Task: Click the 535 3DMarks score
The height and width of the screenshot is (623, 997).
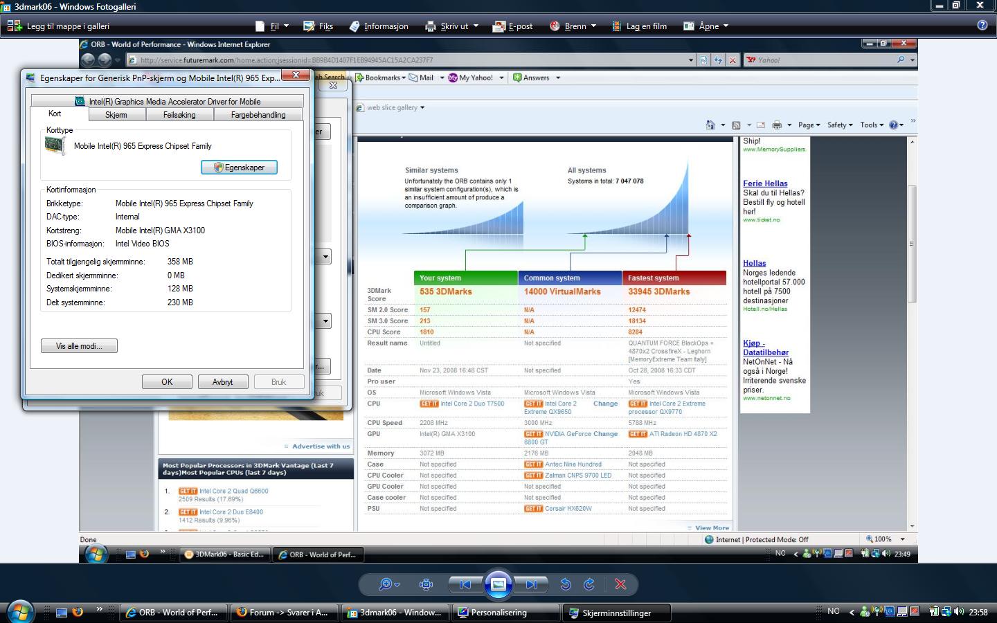Action: [x=445, y=292]
